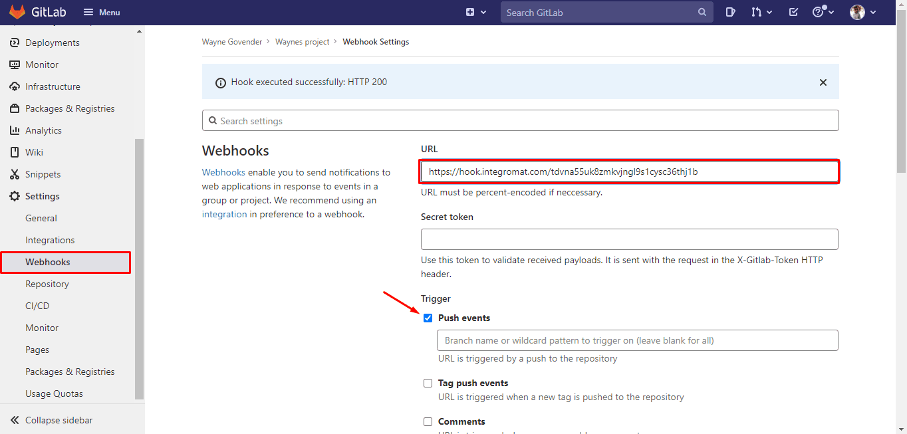Check the Comments trigger checkbox

tap(428, 422)
